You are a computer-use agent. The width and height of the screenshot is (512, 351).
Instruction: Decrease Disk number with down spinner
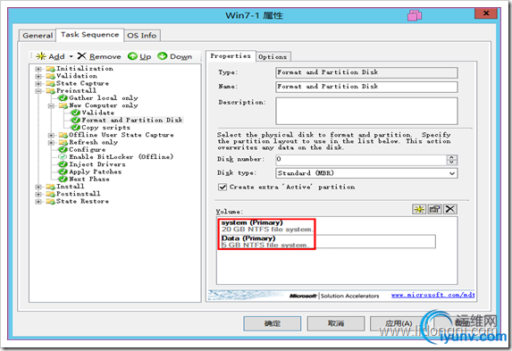click(x=451, y=163)
